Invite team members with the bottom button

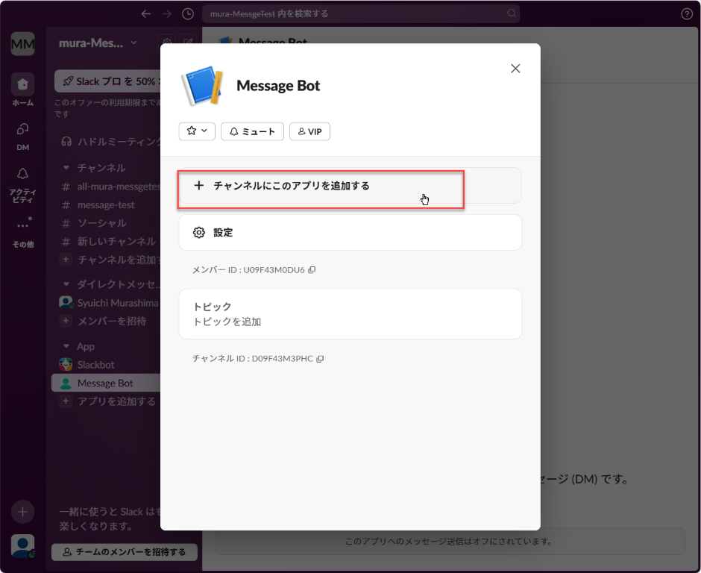tap(125, 552)
